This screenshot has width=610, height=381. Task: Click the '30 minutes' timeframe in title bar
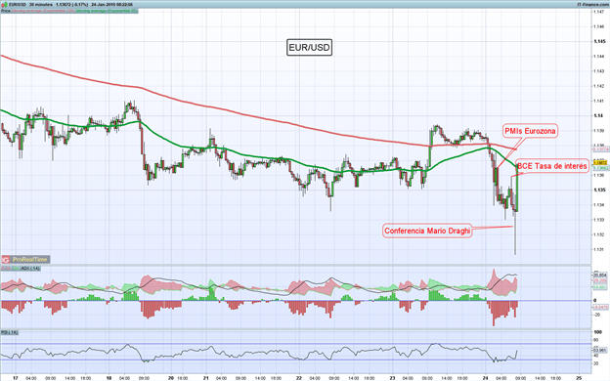[41, 5]
